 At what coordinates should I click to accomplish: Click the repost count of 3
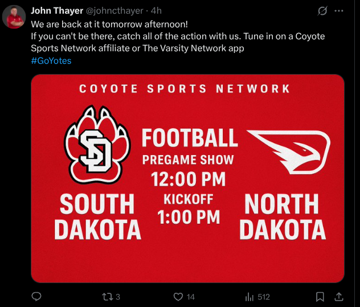(118, 297)
